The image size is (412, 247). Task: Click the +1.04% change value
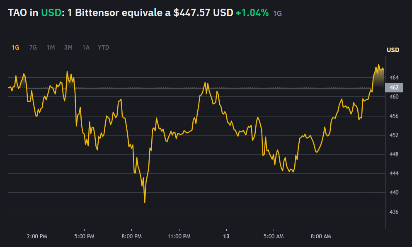coord(252,12)
